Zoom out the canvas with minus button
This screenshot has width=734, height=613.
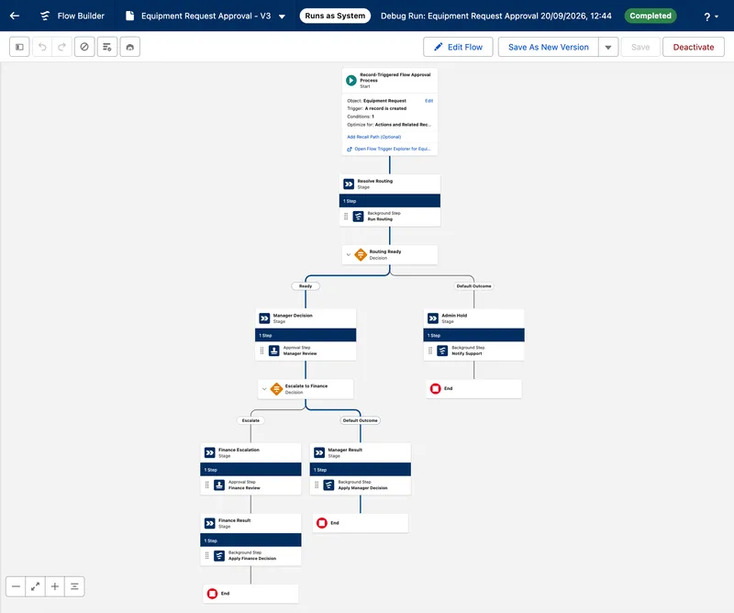[x=16, y=586]
